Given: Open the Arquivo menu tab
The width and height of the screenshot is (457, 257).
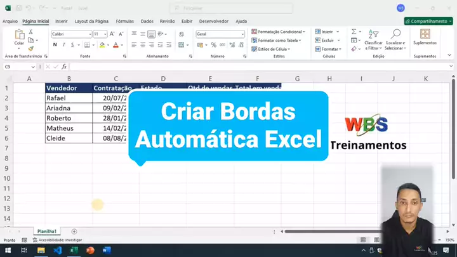Looking at the screenshot, I should (x=10, y=22).
